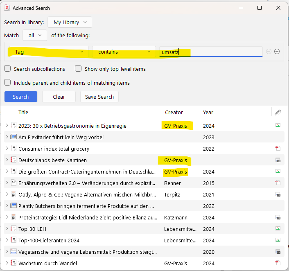Click item type icon for Am Flexitarier row
The height and width of the screenshot is (271, 289).
point(13,137)
